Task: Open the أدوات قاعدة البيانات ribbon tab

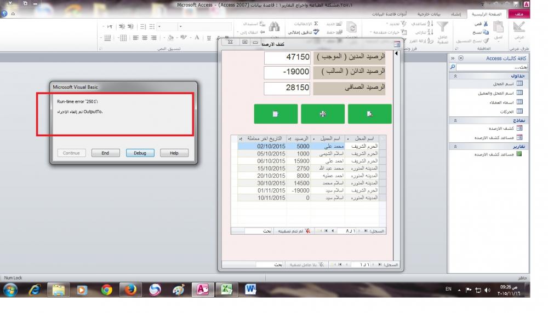Action: 389,14
